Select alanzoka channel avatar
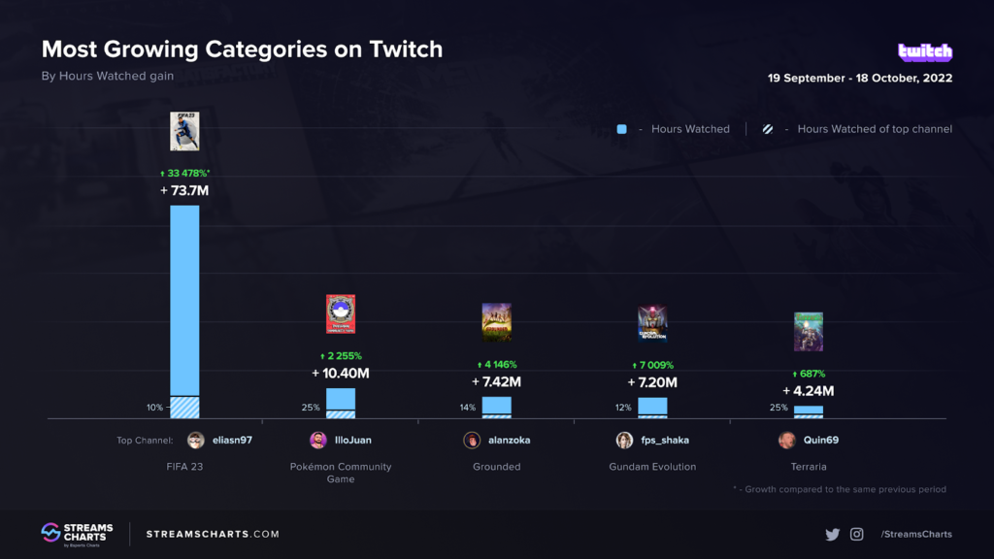Viewport: 994px width, 559px height. 472,440
